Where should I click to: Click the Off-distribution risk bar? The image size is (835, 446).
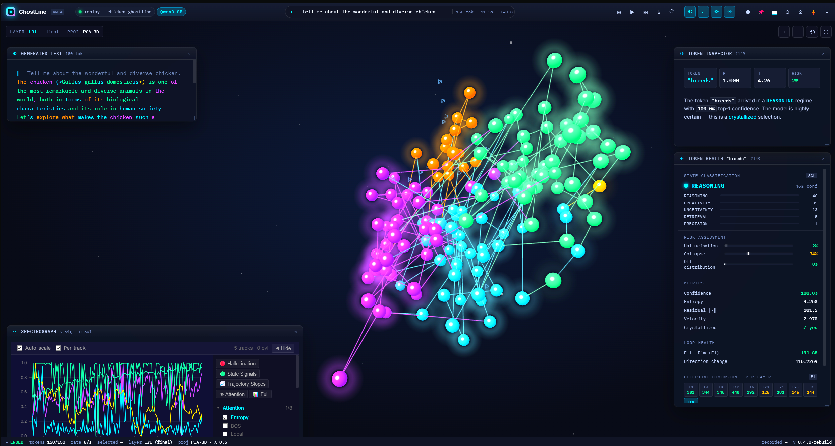[x=759, y=264]
